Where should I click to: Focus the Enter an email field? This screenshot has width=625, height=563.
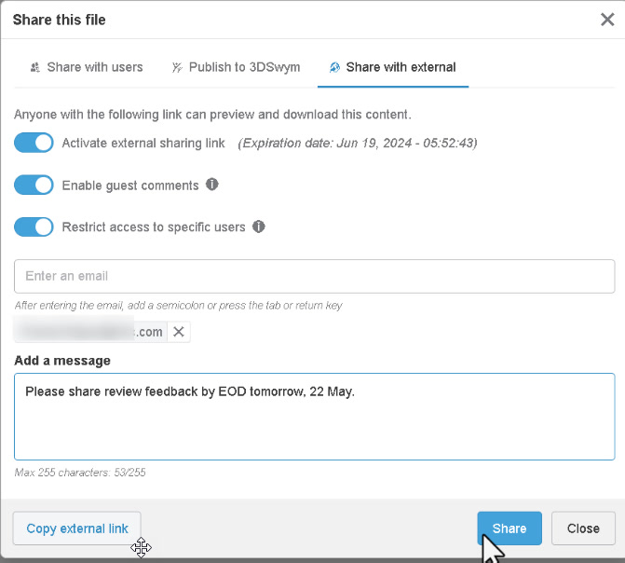coord(314,276)
